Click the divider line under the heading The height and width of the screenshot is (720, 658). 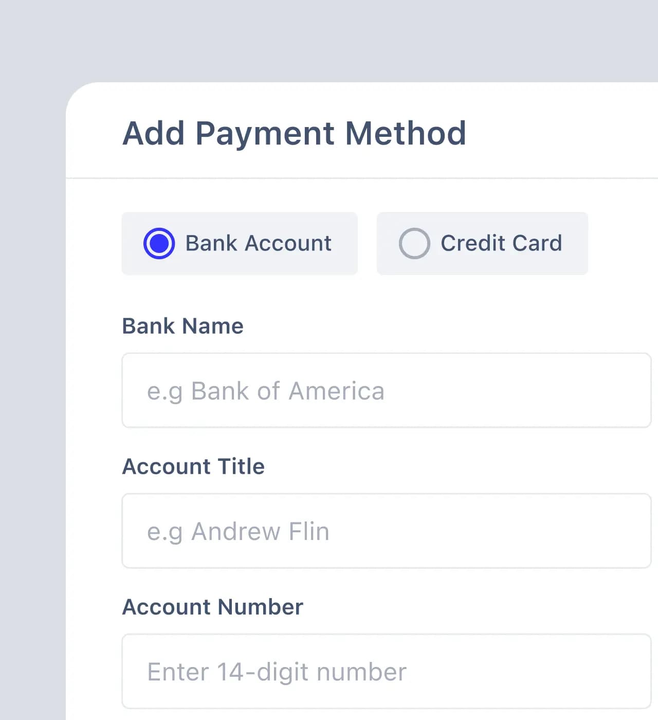tap(362, 178)
